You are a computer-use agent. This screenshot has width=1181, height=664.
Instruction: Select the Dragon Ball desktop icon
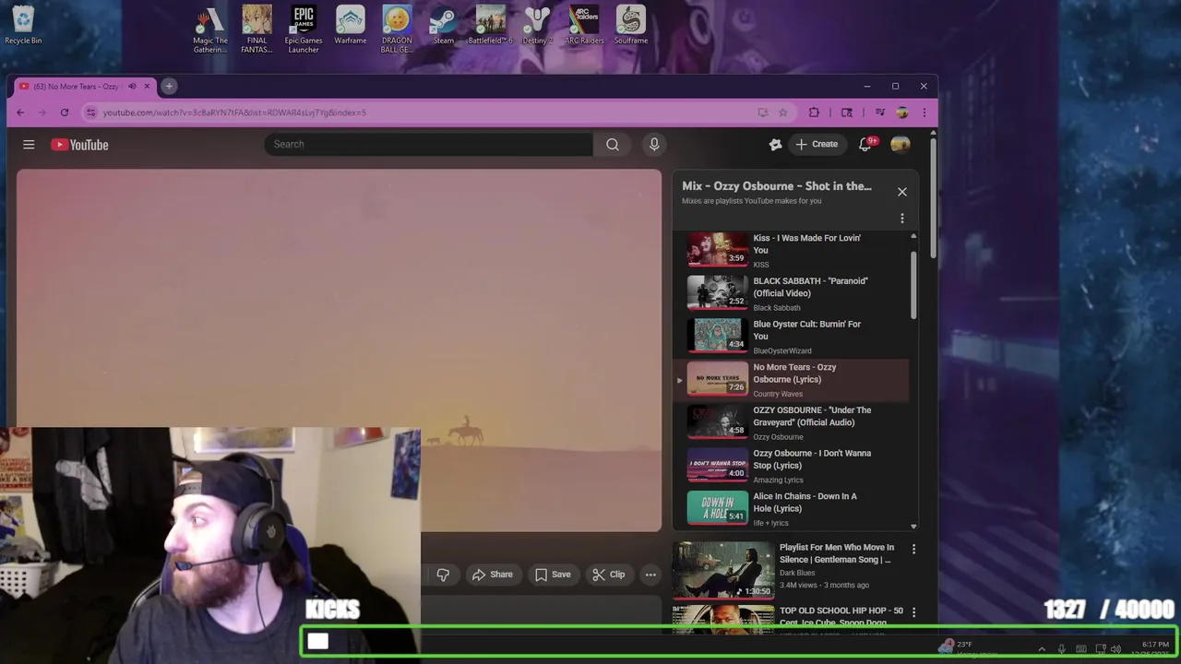[x=397, y=30]
